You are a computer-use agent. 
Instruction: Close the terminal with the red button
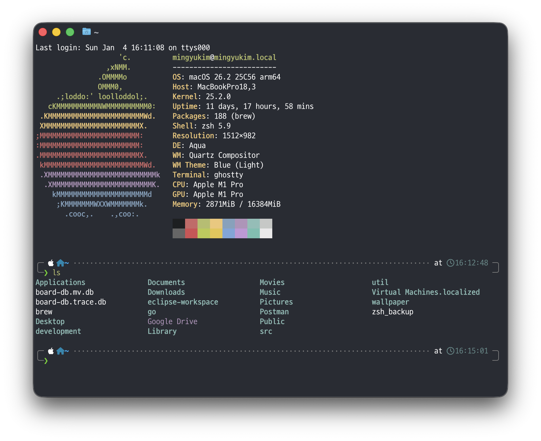click(43, 32)
